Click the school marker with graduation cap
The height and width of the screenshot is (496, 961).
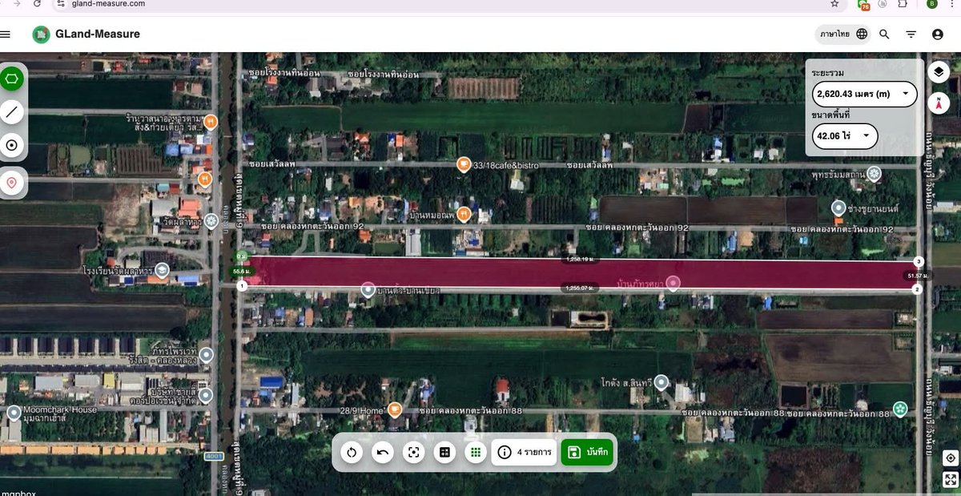(163, 270)
